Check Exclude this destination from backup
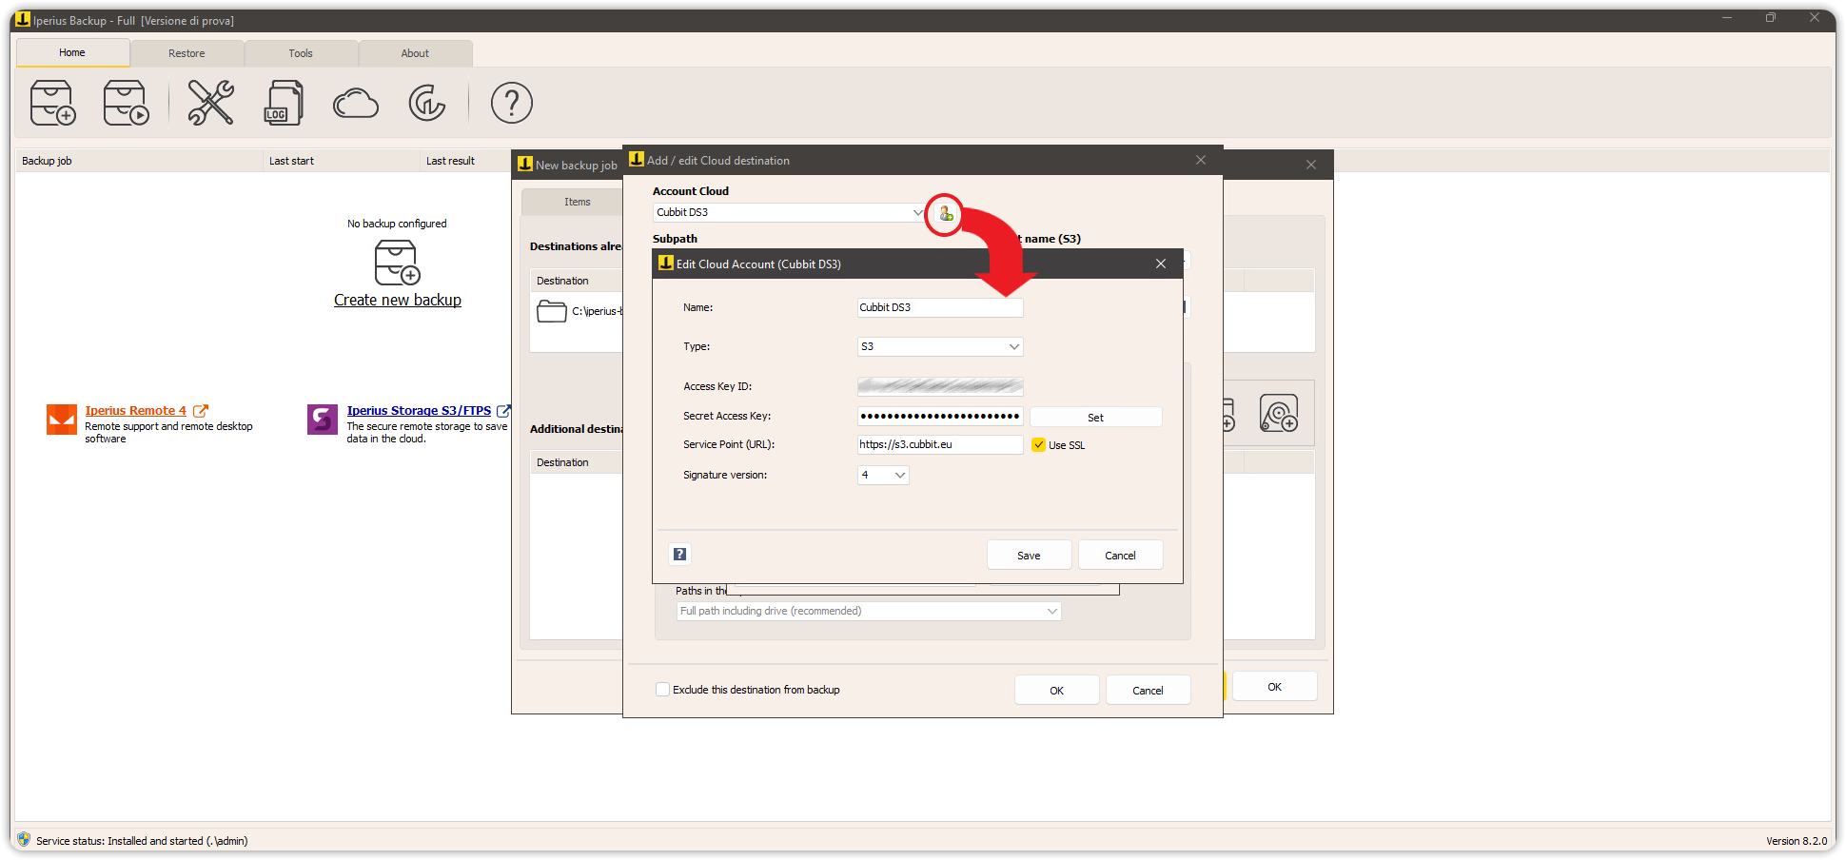 coord(662,690)
